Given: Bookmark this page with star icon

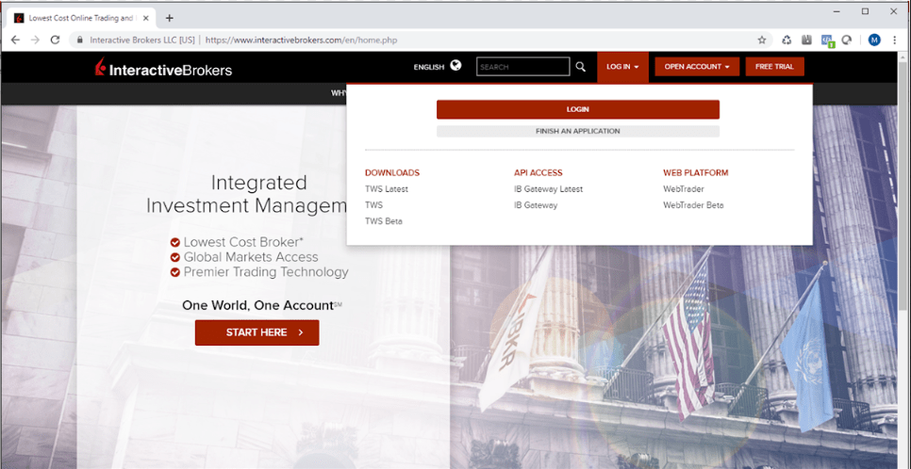Looking at the screenshot, I should tap(762, 40).
